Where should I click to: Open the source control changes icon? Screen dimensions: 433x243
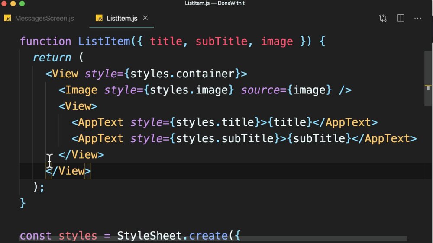383,18
